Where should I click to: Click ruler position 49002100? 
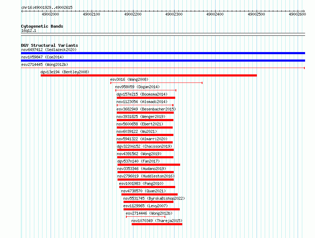coord(91,14)
